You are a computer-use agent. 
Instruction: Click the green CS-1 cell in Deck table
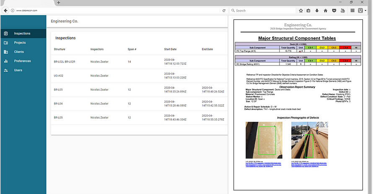(x=310, y=48)
